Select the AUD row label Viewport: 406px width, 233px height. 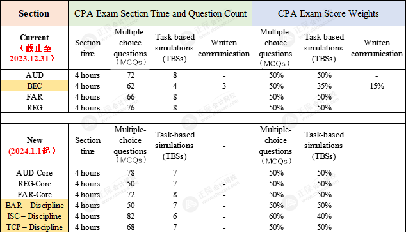click(x=34, y=75)
